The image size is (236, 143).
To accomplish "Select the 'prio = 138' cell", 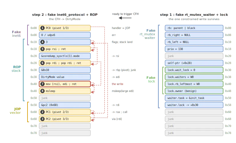I will pyautogui.click(x=194, y=49).
